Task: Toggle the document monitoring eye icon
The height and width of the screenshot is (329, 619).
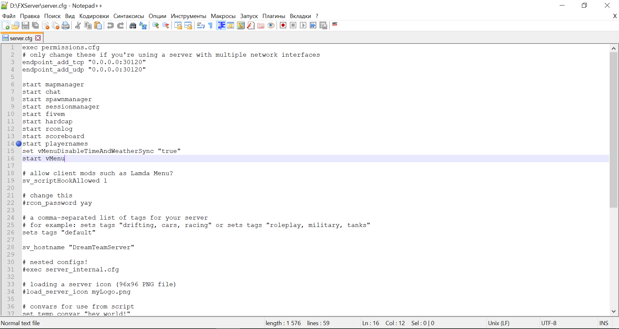Action: [x=271, y=26]
